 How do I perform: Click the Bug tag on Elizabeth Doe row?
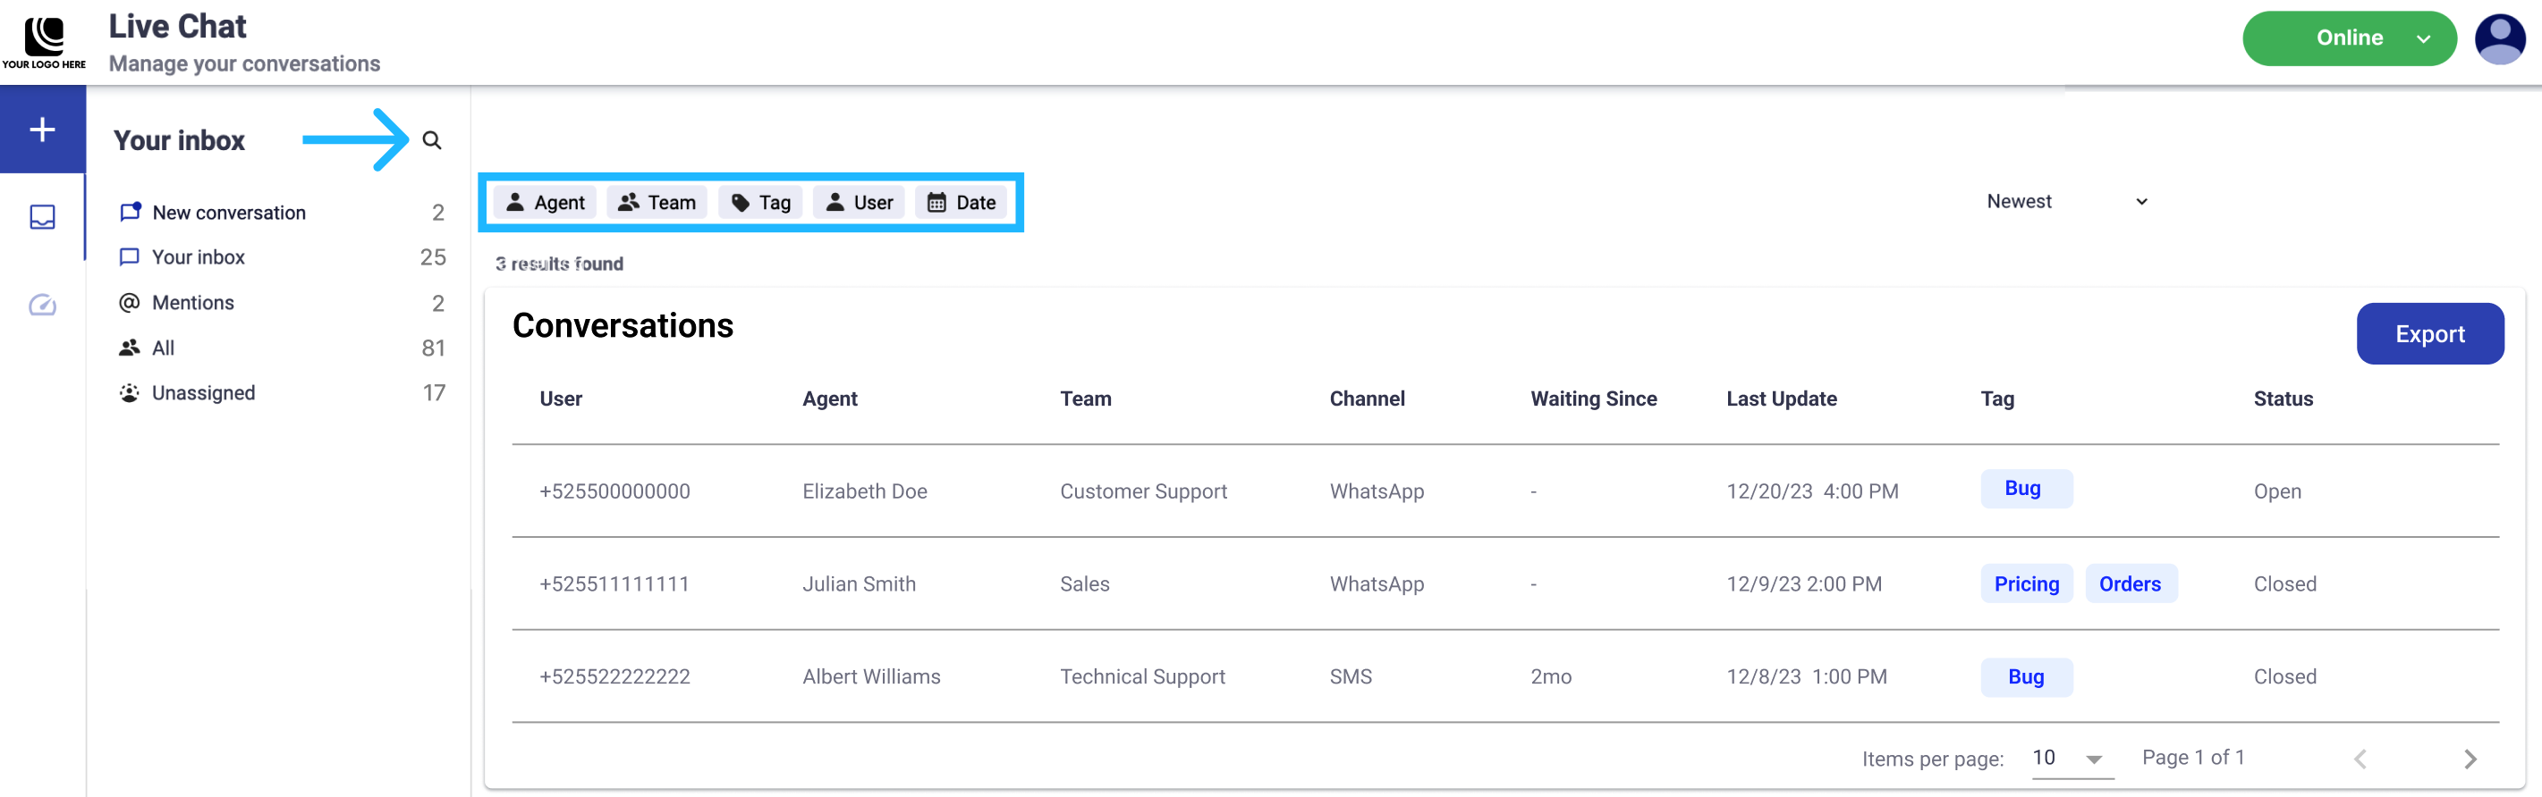(x=2026, y=488)
